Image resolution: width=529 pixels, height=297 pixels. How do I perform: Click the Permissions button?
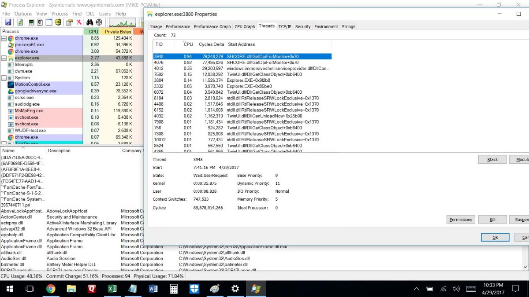(x=461, y=220)
